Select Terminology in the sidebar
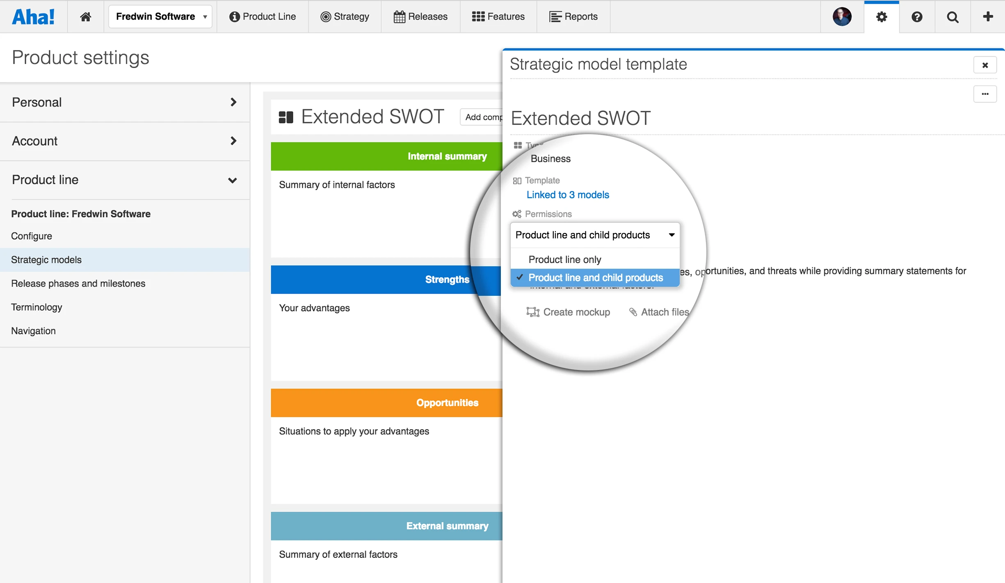This screenshot has width=1005, height=583. pyautogui.click(x=37, y=307)
